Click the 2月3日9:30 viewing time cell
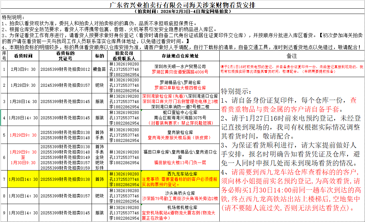Screen dimensions: 365x222 click(23, 69)
